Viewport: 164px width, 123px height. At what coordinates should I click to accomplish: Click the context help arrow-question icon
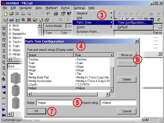69,14
